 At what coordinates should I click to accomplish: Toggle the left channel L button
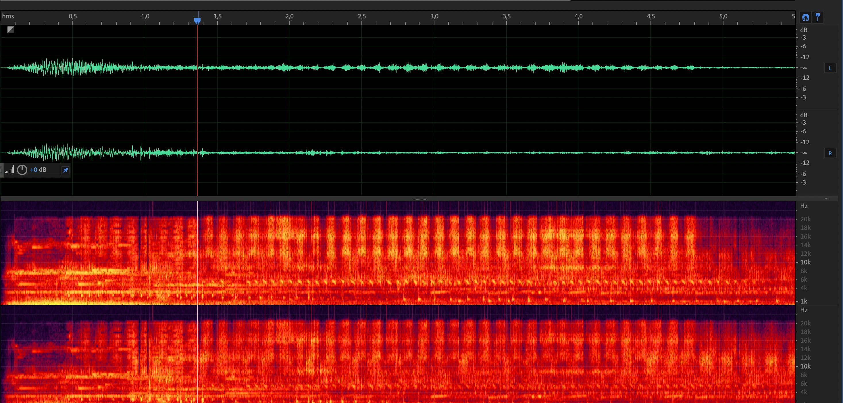pos(830,68)
